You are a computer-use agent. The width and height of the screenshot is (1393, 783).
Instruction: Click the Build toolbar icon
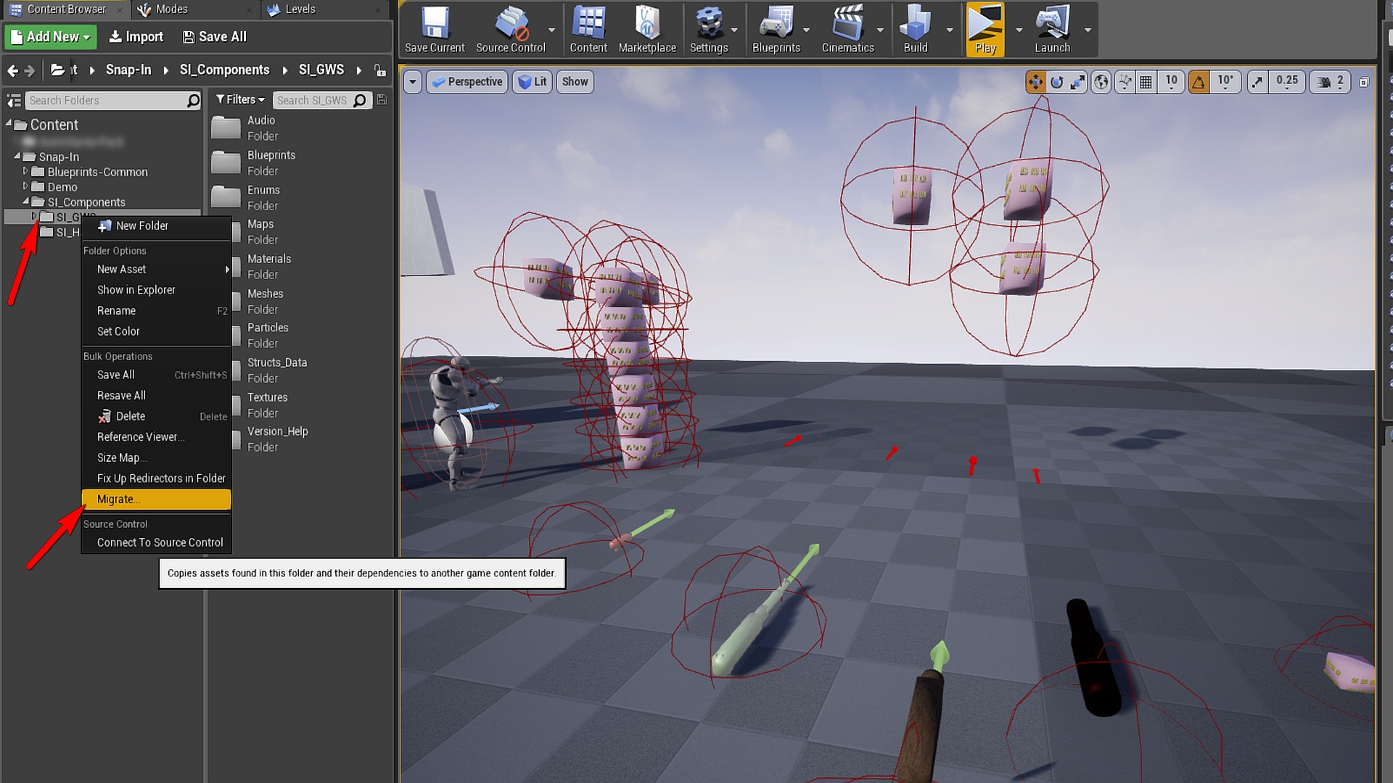[916, 29]
